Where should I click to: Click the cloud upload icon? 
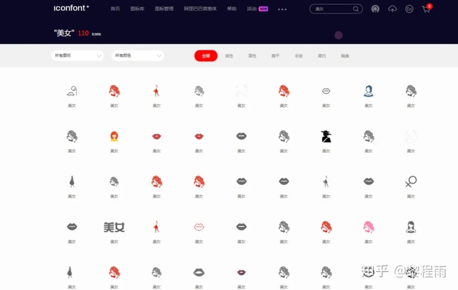(392, 9)
